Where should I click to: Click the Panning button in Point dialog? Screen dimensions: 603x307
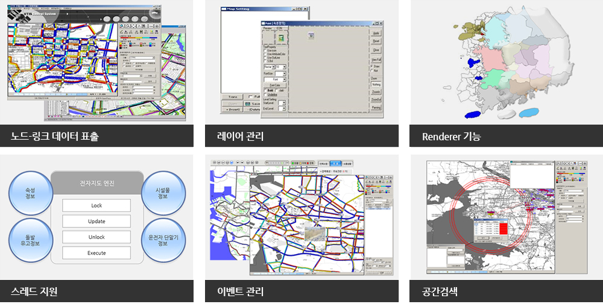(376, 107)
